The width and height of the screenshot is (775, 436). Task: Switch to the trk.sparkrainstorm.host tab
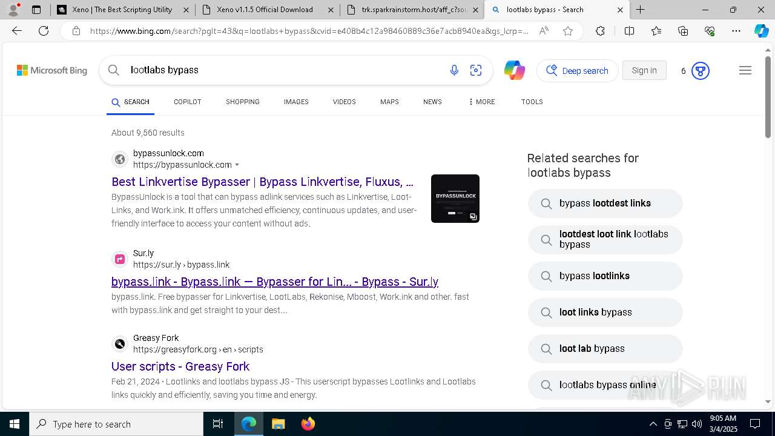(x=412, y=10)
